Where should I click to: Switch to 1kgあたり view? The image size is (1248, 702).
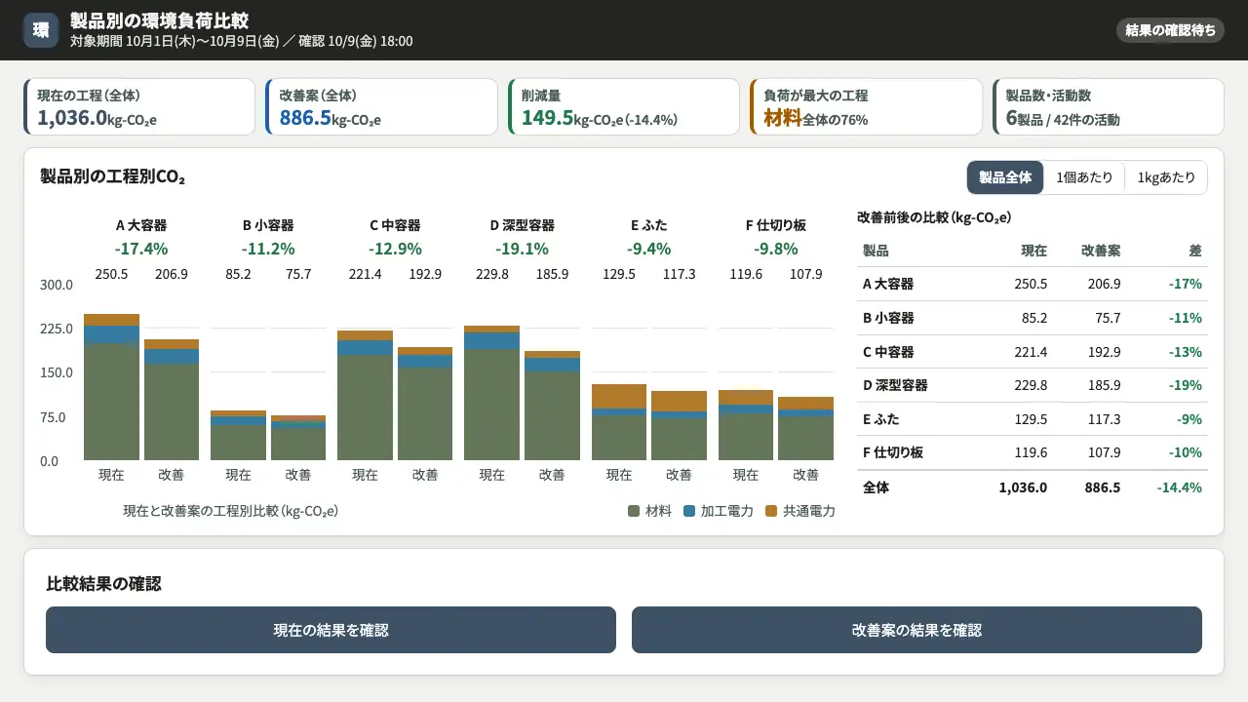[x=1166, y=177]
